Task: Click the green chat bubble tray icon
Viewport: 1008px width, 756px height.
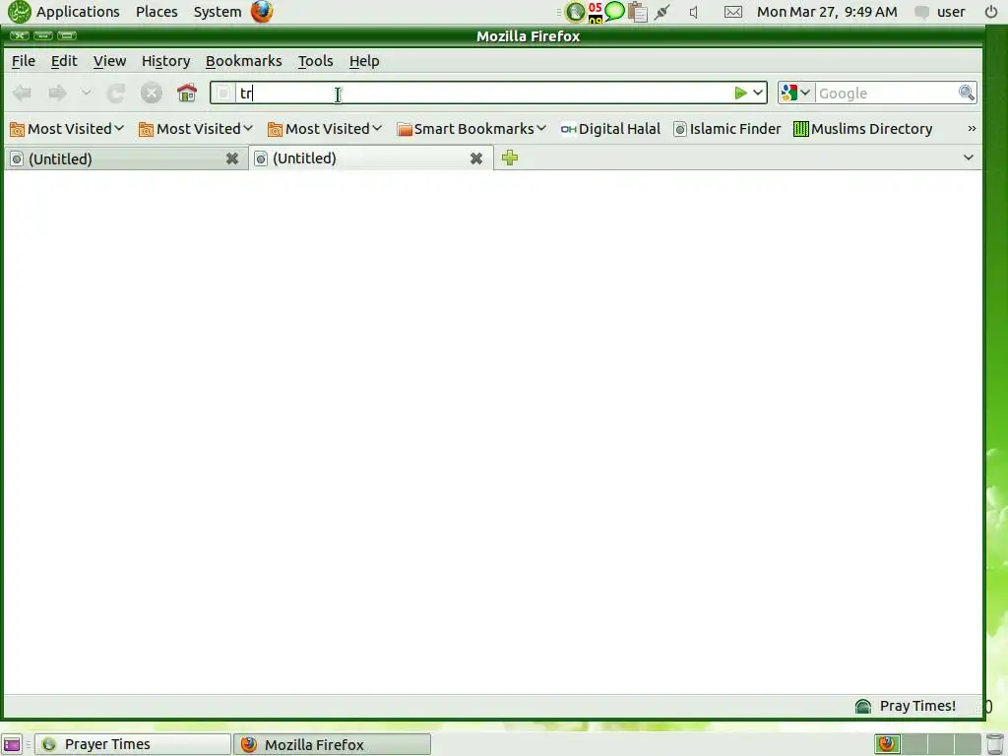Action: pyautogui.click(x=615, y=11)
